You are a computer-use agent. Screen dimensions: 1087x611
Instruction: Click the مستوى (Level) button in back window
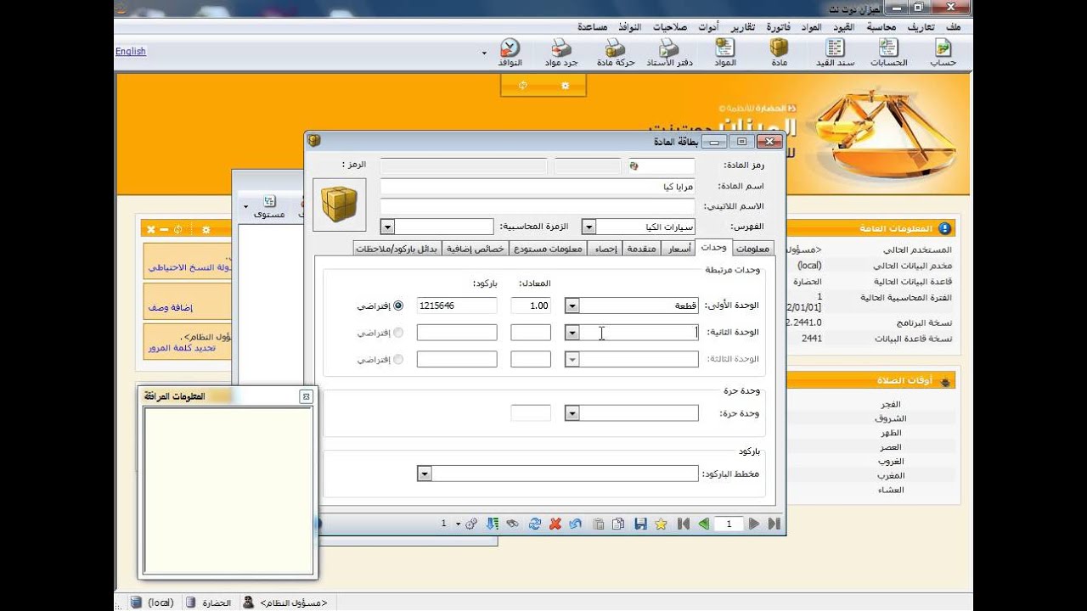(x=269, y=207)
